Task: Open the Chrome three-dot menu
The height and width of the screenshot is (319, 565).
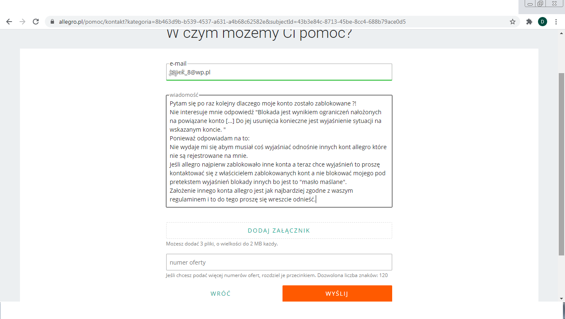Action: click(556, 22)
